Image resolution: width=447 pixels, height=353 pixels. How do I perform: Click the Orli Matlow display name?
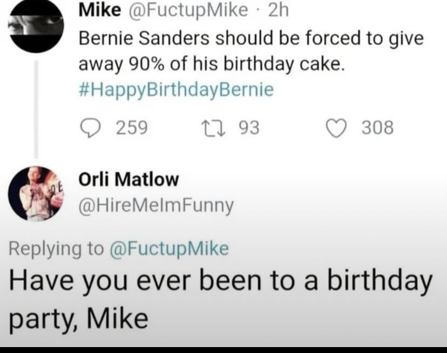(x=128, y=179)
